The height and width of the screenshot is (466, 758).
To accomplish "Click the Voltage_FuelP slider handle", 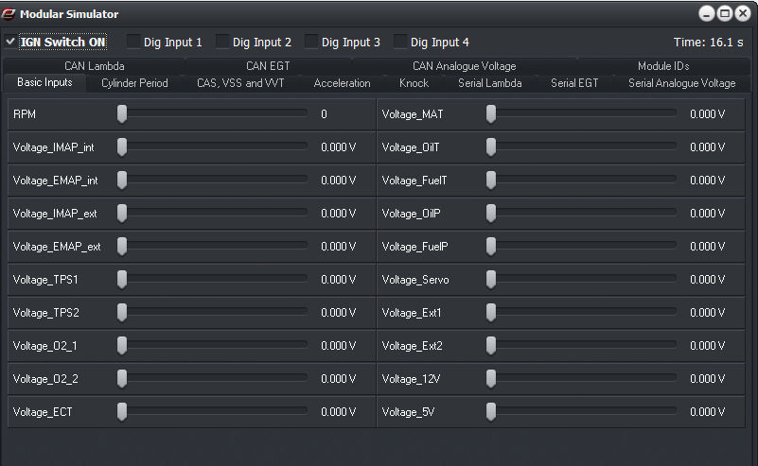I will pyautogui.click(x=491, y=247).
